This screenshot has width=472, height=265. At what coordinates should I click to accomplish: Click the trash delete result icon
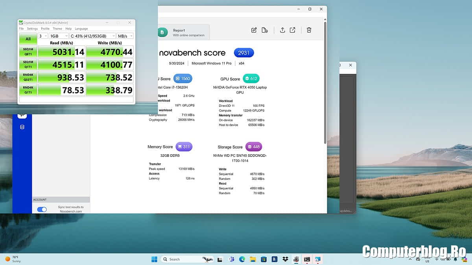309,30
